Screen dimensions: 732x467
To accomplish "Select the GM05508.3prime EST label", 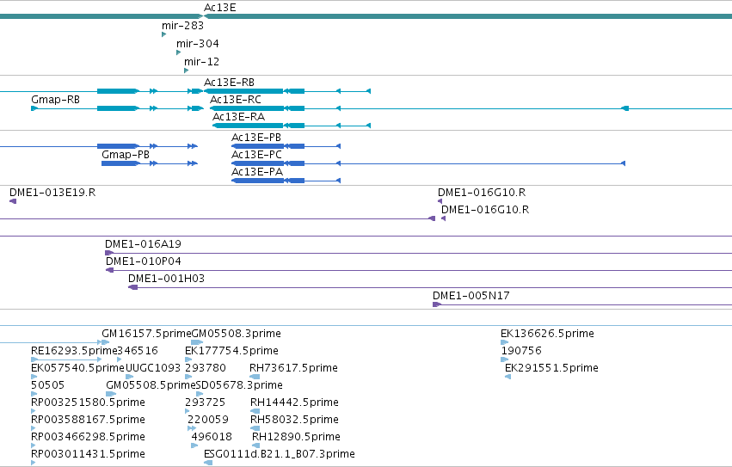I will click(237, 334).
